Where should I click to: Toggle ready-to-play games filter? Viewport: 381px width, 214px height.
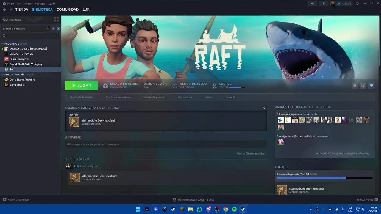pyautogui.click(x=58, y=29)
